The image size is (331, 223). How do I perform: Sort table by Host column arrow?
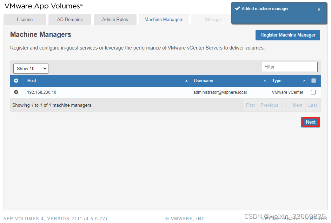(186, 81)
